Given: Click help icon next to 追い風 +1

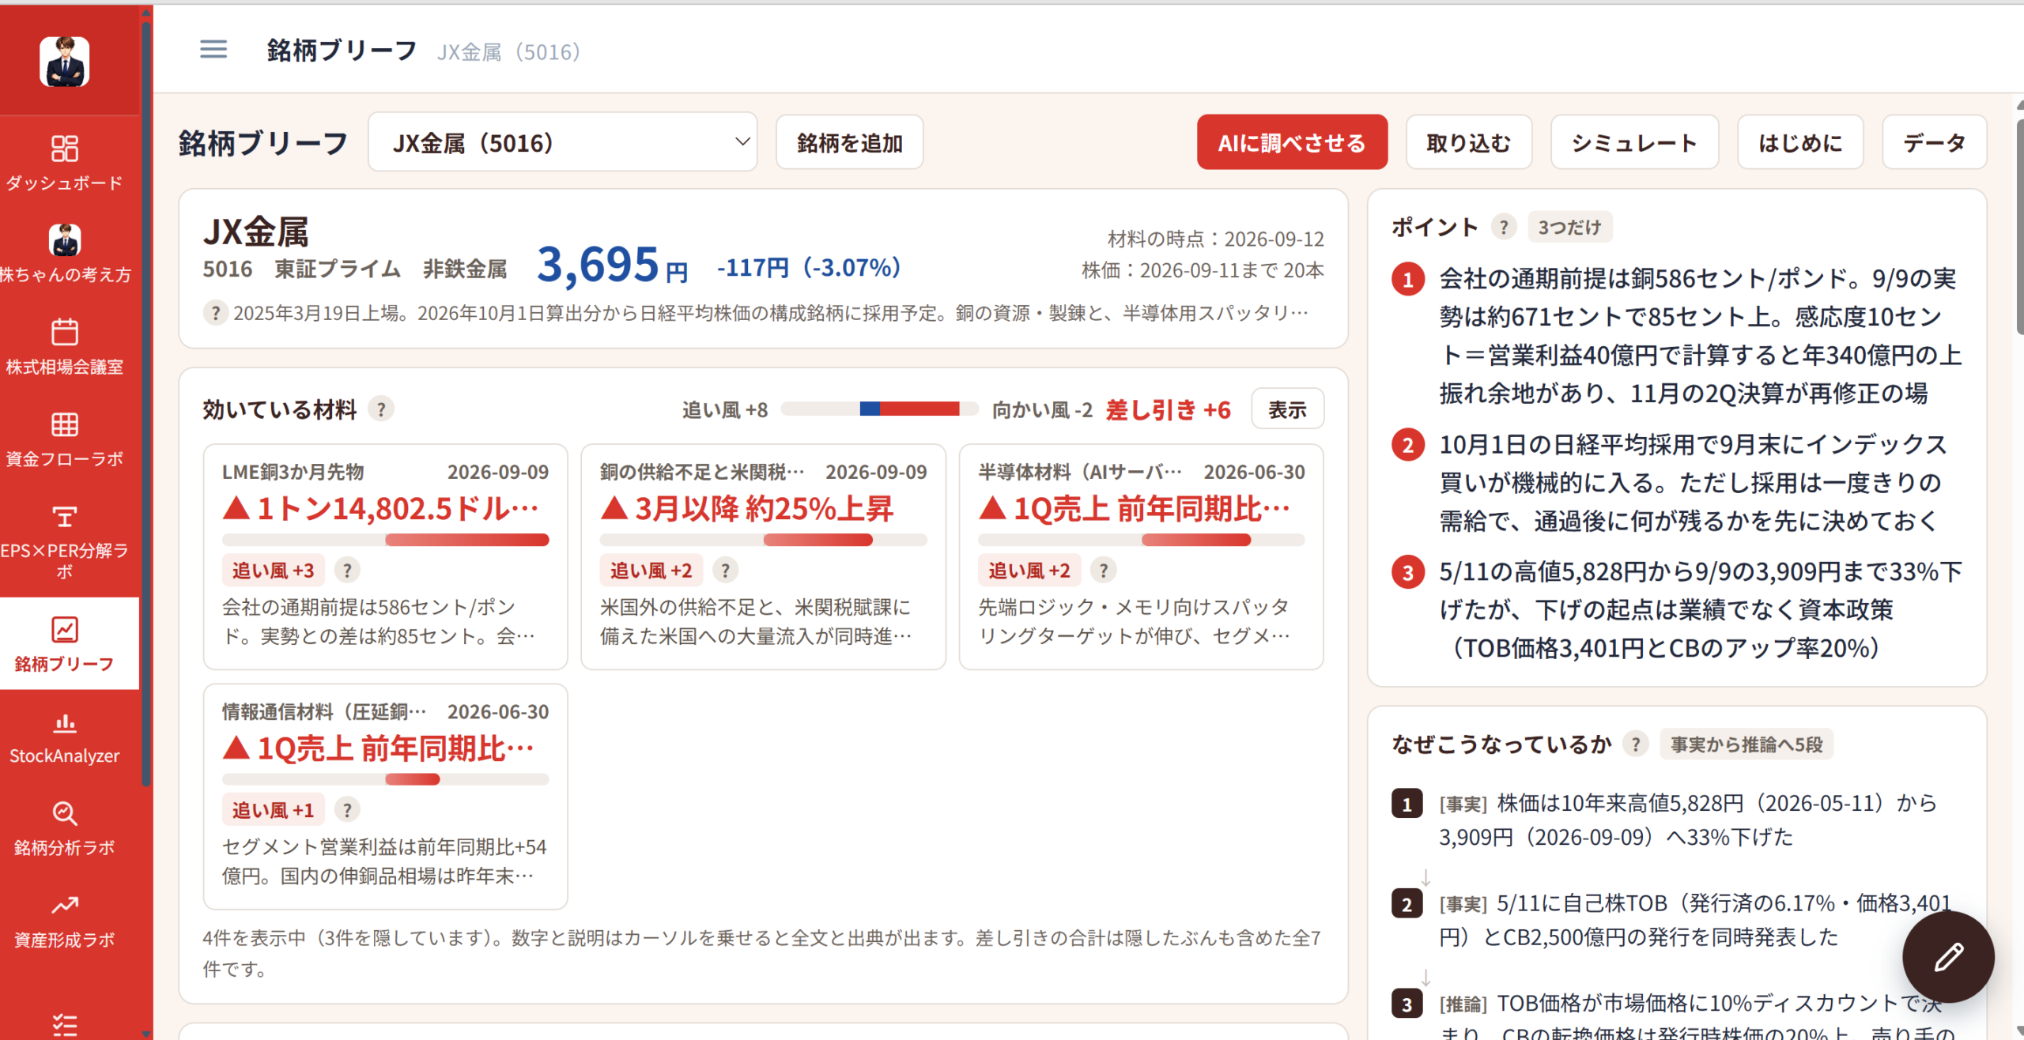Looking at the screenshot, I should click(x=347, y=809).
